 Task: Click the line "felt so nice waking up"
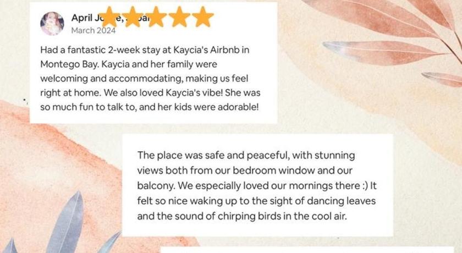coord(256,201)
